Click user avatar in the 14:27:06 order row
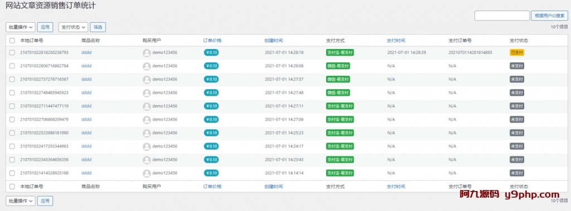571x211 pixels. point(147,120)
